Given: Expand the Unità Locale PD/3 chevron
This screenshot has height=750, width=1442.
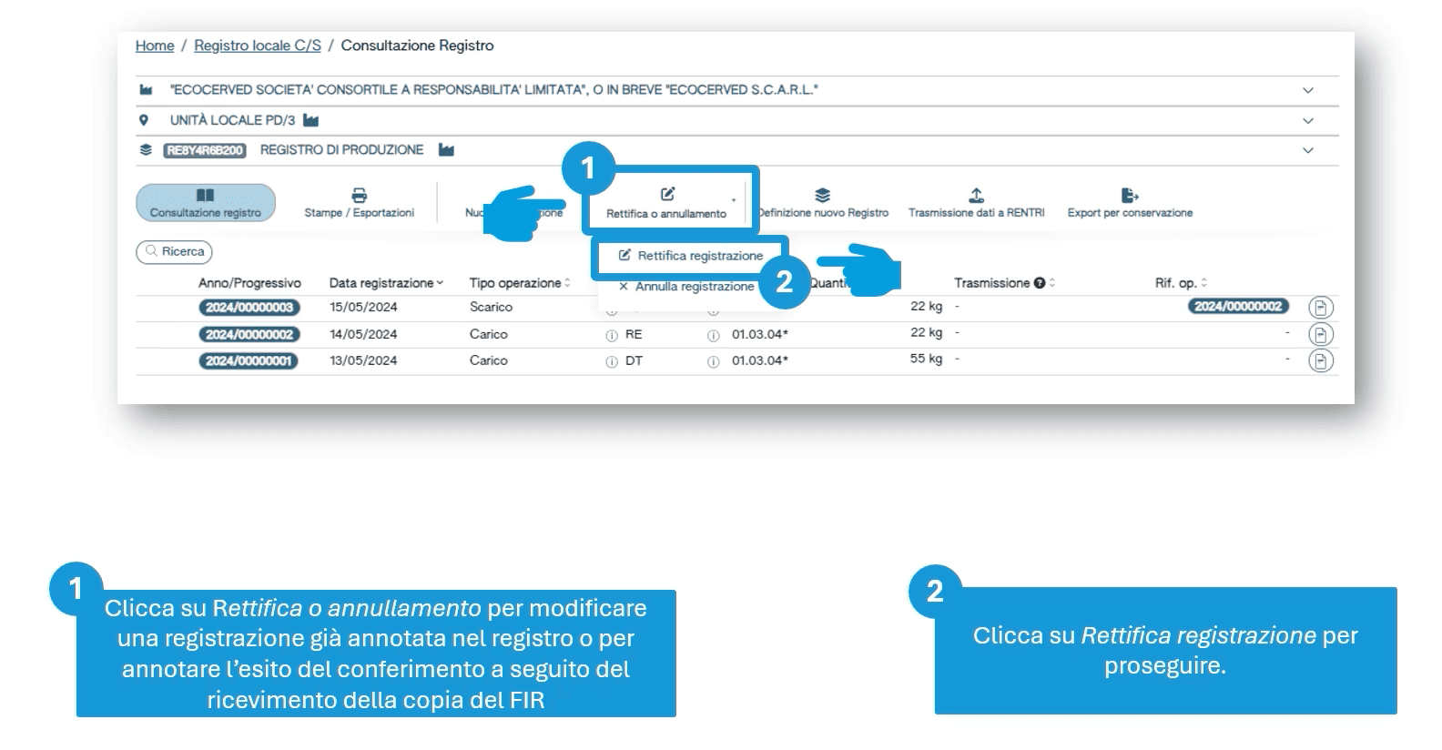Looking at the screenshot, I should [1307, 120].
